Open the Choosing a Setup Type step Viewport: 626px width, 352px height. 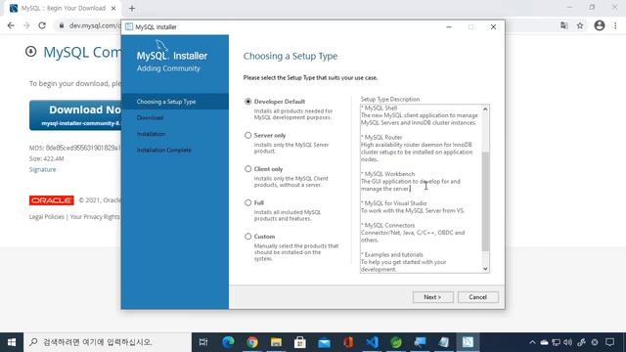pos(175,102)
